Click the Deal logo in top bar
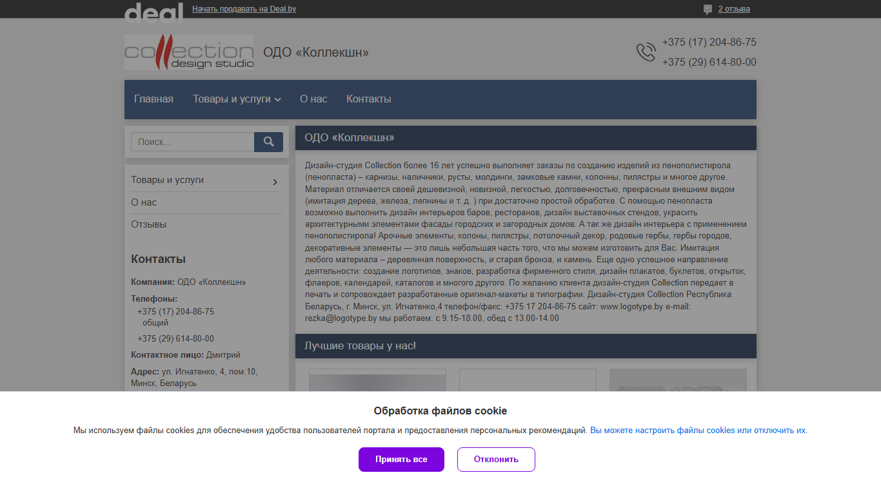This screenshot has height=495, width=881. pos(153,12)
